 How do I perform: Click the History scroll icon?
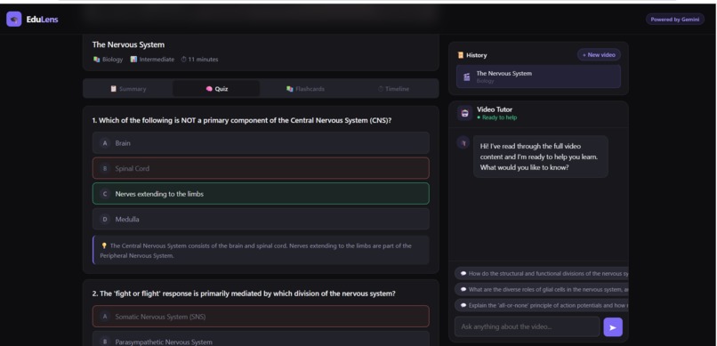[461, 55]
